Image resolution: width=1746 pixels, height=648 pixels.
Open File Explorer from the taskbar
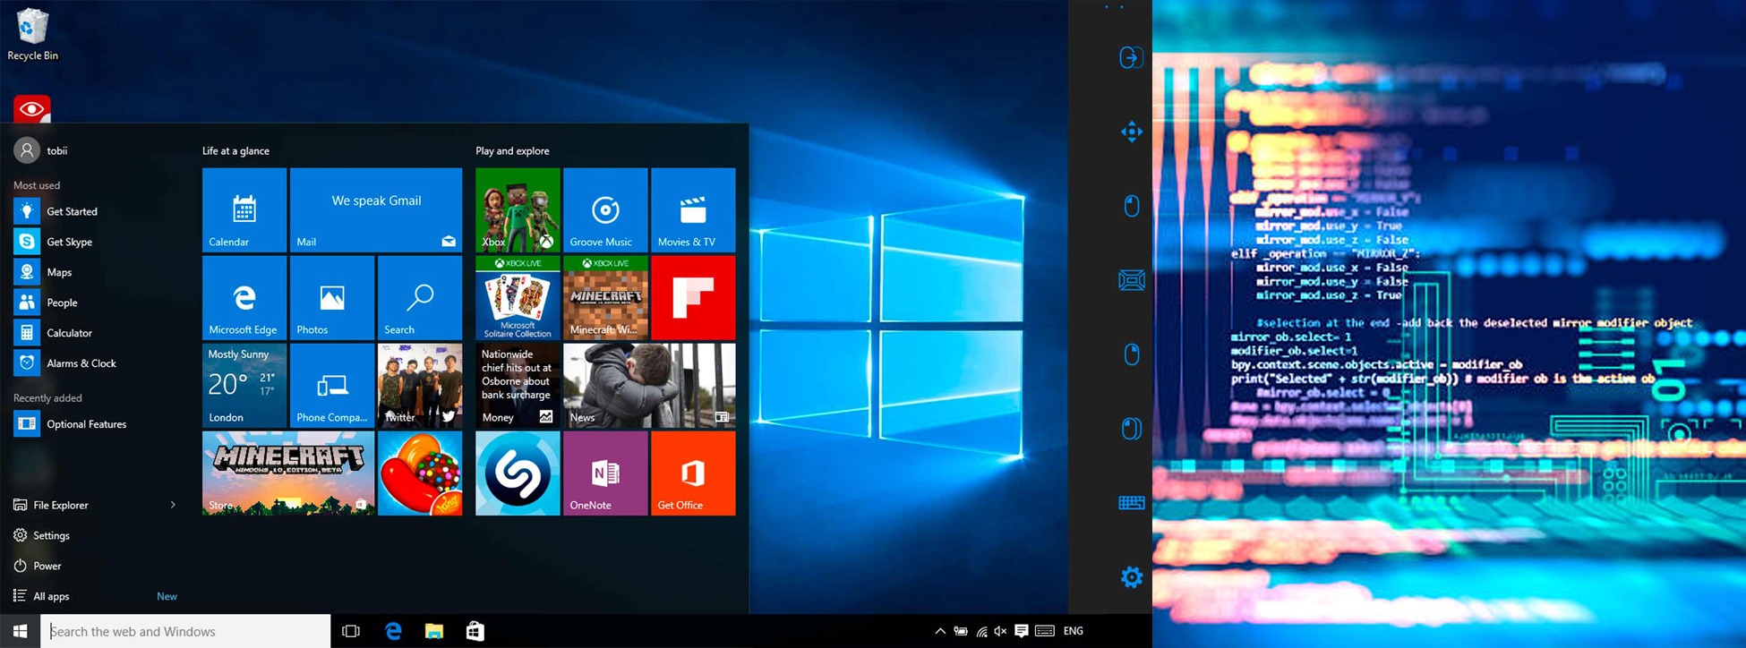(434, 631)
